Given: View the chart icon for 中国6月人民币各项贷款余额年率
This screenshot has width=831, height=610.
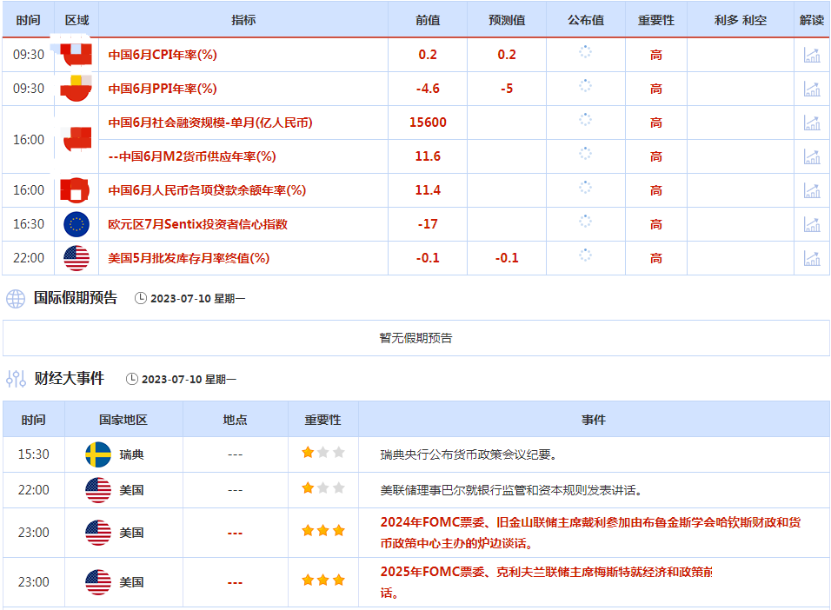Looking at the screenshot, I should (812, 190).
